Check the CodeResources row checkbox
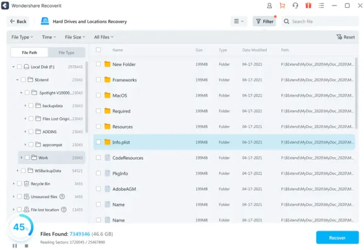The width and height of the screenshot is (364, 250). point(99,158)
